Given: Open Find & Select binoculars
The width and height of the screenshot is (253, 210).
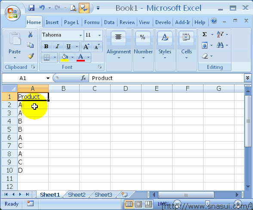Looking at the screenshot, I should [x=220, y=45].
